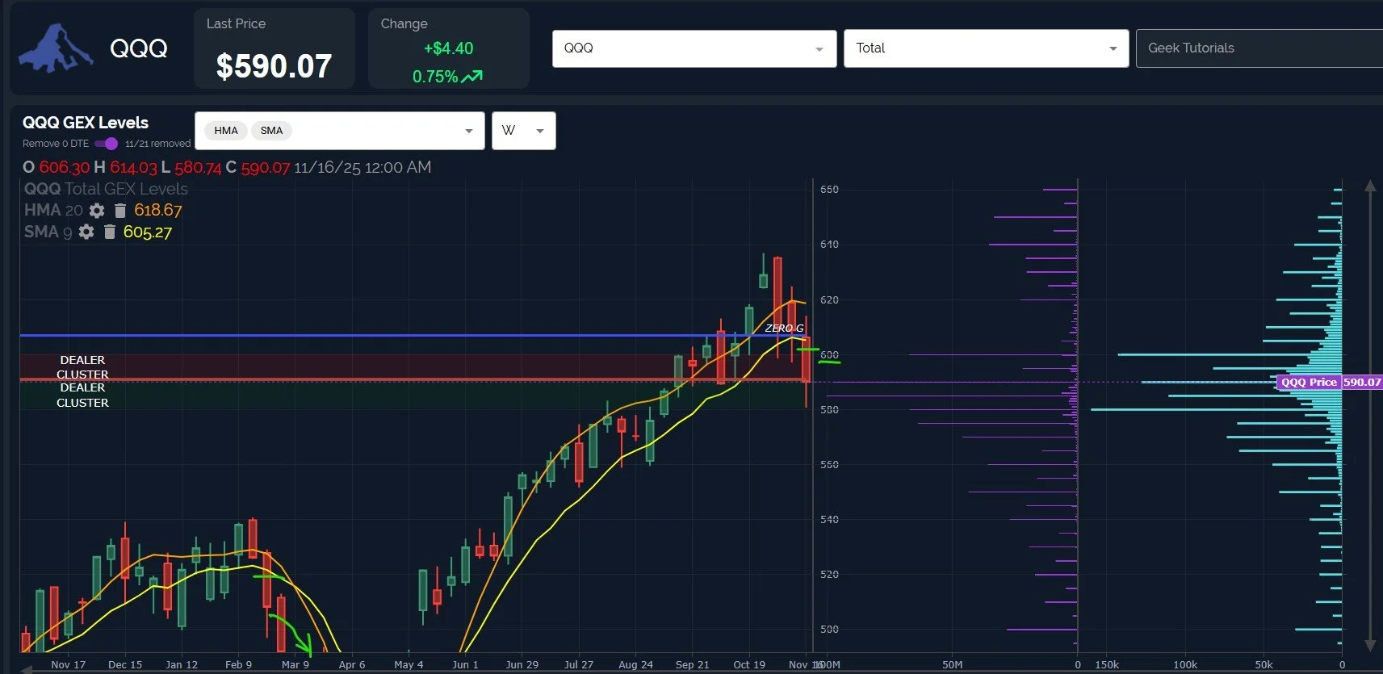Open the W timeframe dropdown
The image size is (1383, 674).
coord(523,131)
